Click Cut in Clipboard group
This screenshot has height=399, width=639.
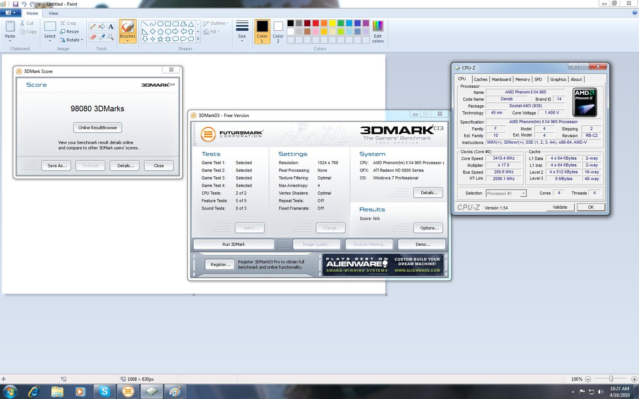[x=27, y=23]
